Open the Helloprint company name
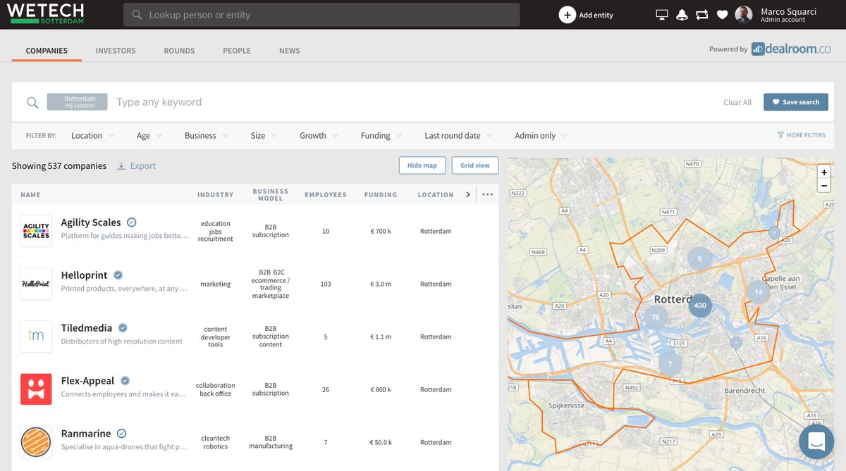The width and height of the screenshot is (846, 471). point(85,275)
